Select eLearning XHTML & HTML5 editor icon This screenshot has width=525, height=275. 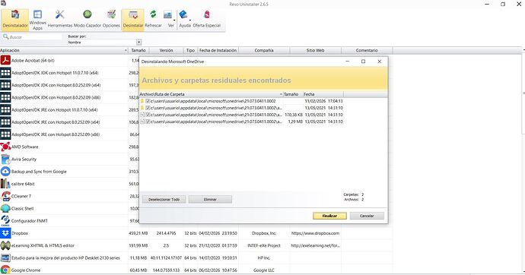tap(5, 245)
